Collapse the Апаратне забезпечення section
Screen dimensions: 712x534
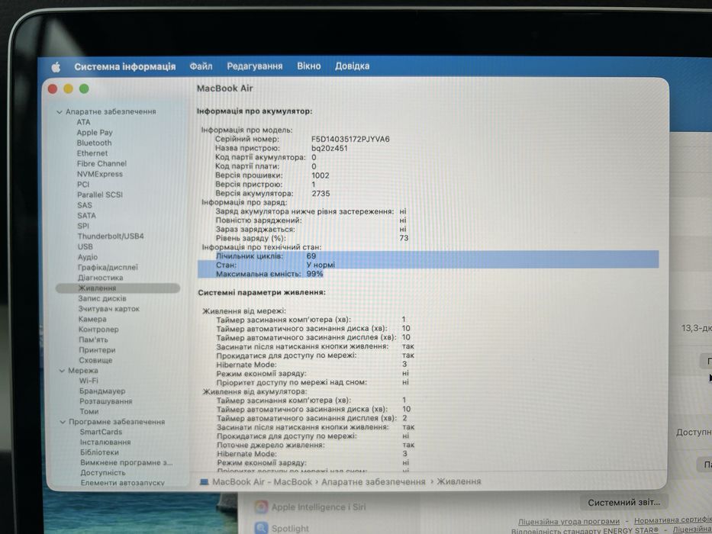(x=59, y=111)
